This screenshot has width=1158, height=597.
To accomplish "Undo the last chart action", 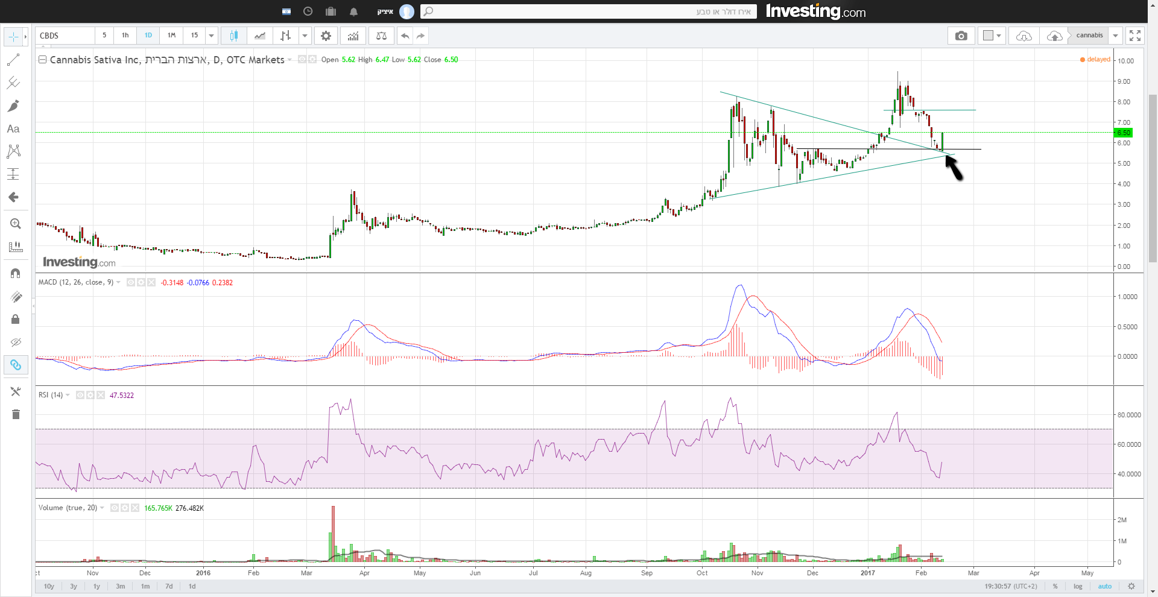I will 405,36.
